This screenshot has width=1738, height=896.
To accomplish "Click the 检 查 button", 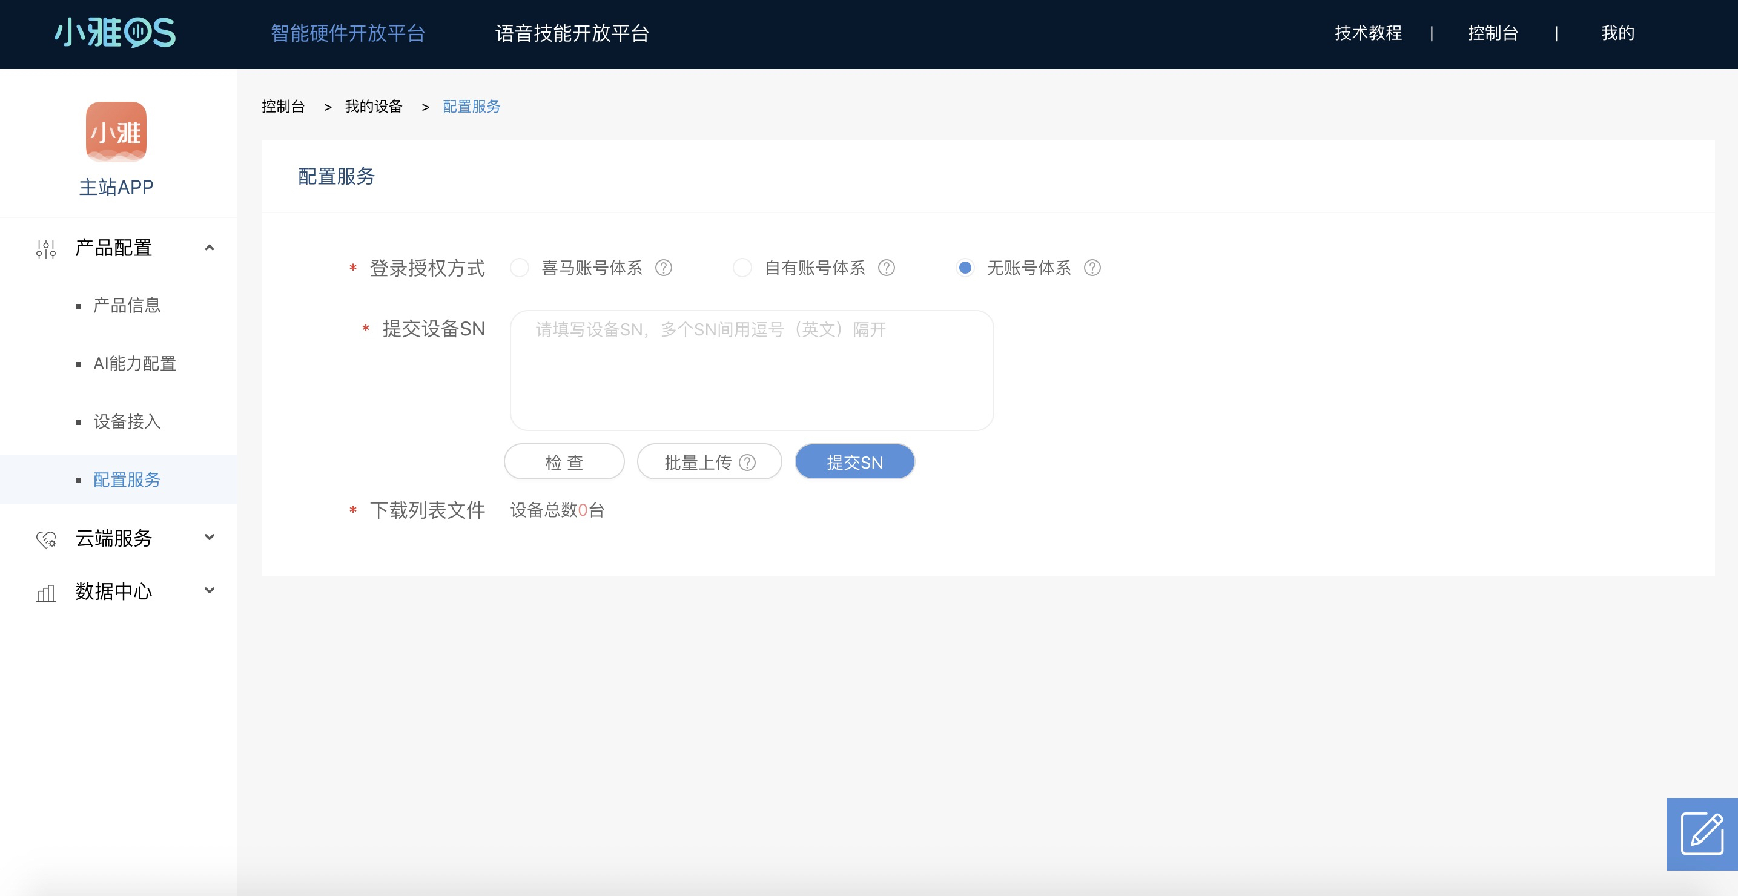I will [x=564, y=461].
